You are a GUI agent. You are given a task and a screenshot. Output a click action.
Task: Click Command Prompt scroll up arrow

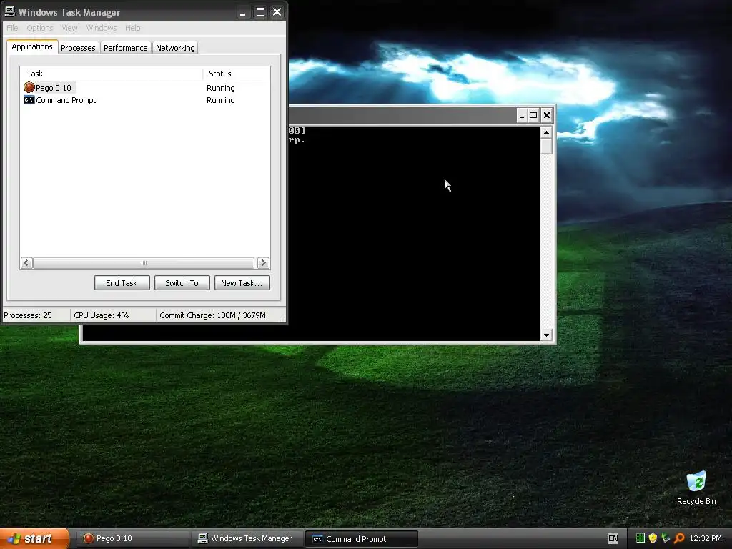coord(546,132)
